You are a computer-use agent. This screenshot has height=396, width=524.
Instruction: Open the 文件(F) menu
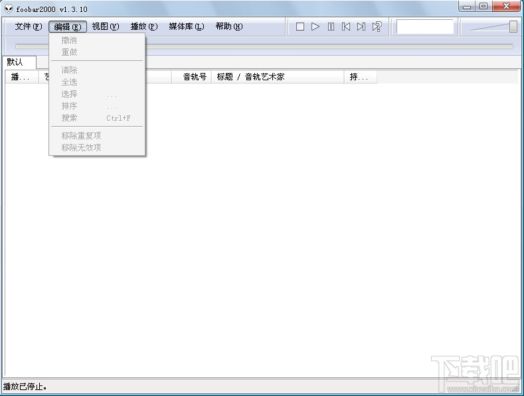(x=29, y=27)
